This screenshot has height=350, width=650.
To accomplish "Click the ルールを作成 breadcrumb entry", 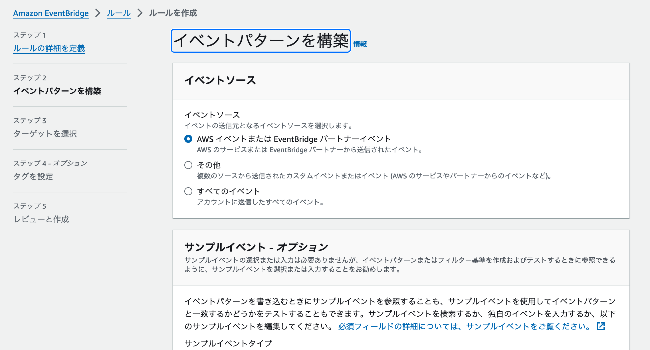I will [172, 13].
